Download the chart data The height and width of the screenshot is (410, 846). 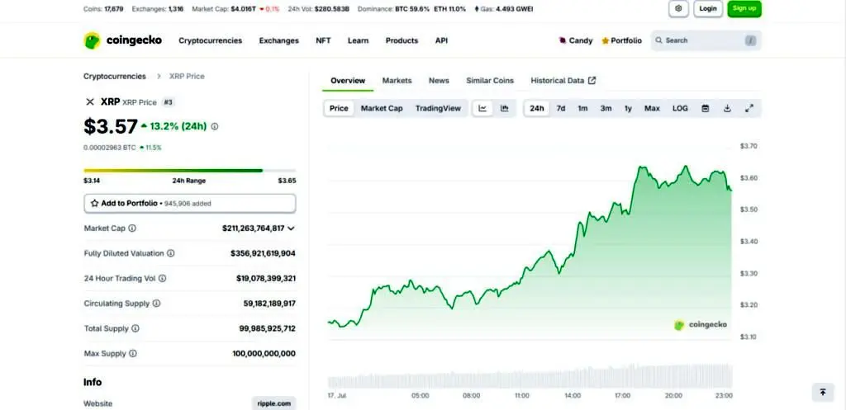tap(727, 108)
